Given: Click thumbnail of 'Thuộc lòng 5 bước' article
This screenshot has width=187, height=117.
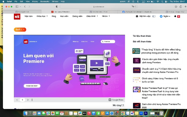Looking at the screenshot, I should tap(136, 51).
